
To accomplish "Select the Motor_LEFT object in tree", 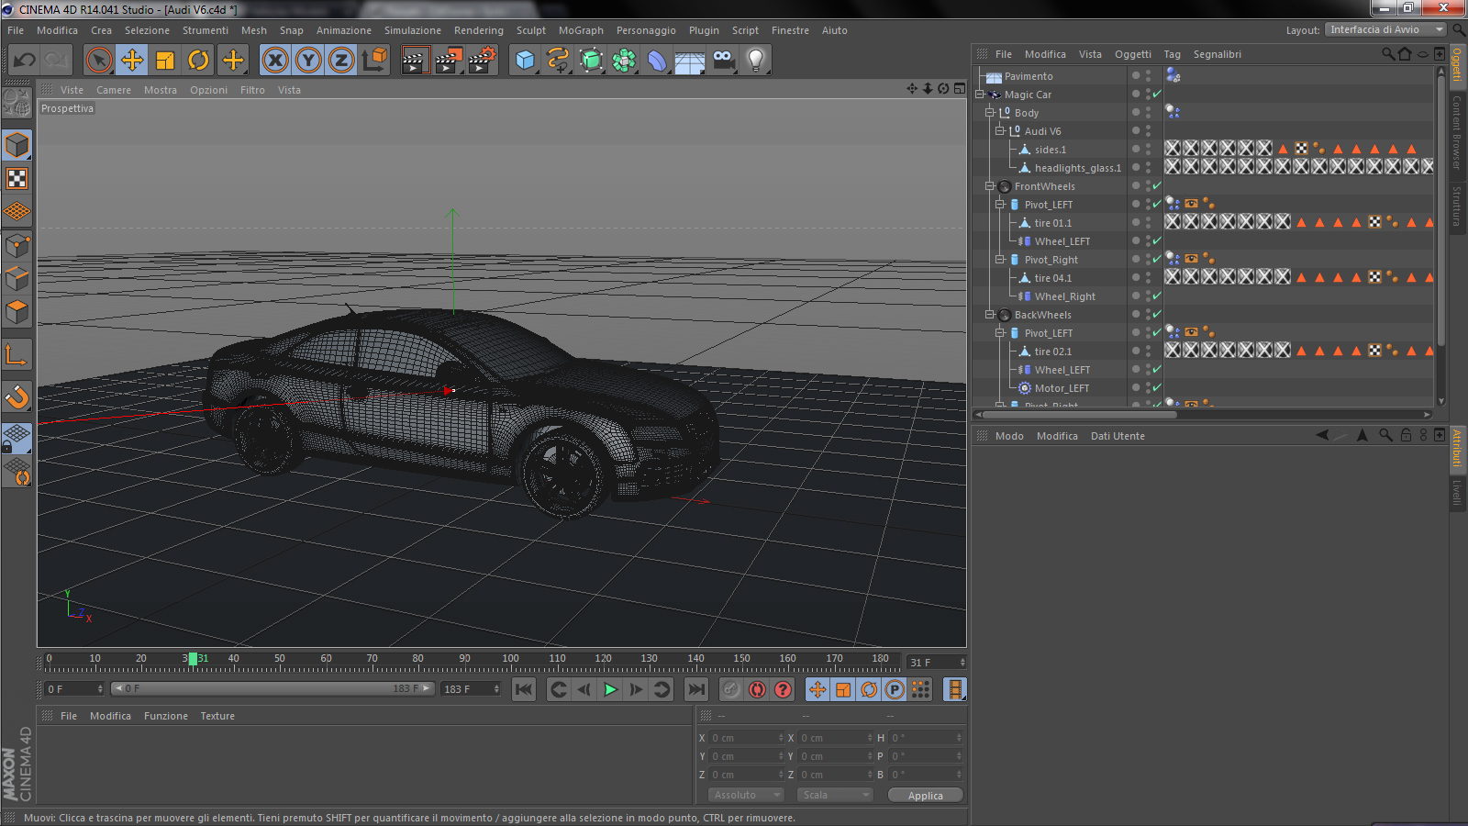I will [x=1062, y=388].
